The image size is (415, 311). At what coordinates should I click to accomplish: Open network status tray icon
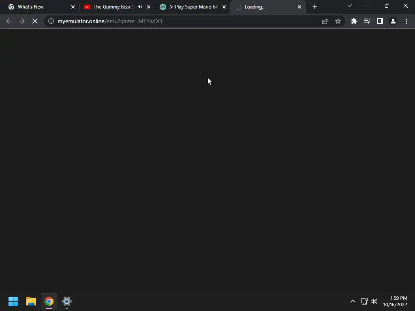pos(364,301)
